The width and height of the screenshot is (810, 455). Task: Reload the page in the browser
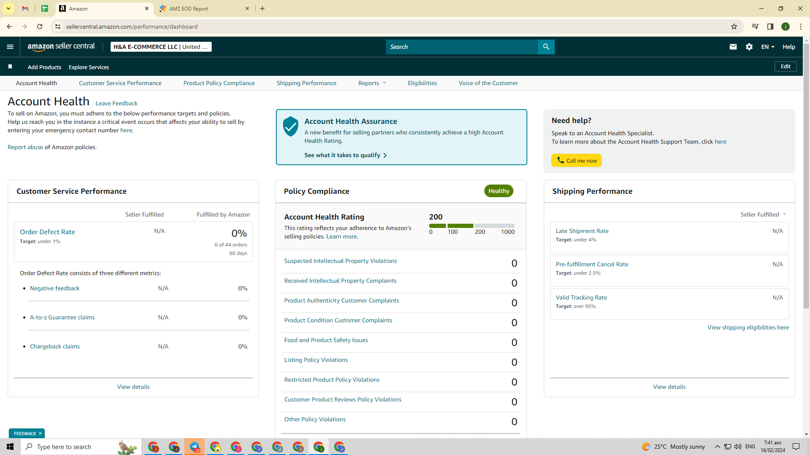coord(40,27)
